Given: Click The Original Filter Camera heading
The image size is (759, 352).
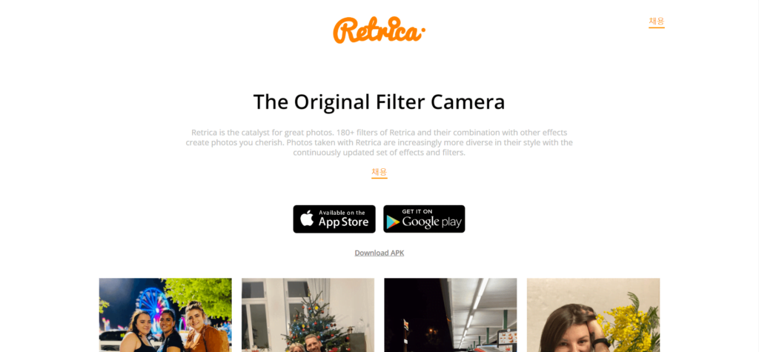Looking at the screenshot, I should pos(379,102).
